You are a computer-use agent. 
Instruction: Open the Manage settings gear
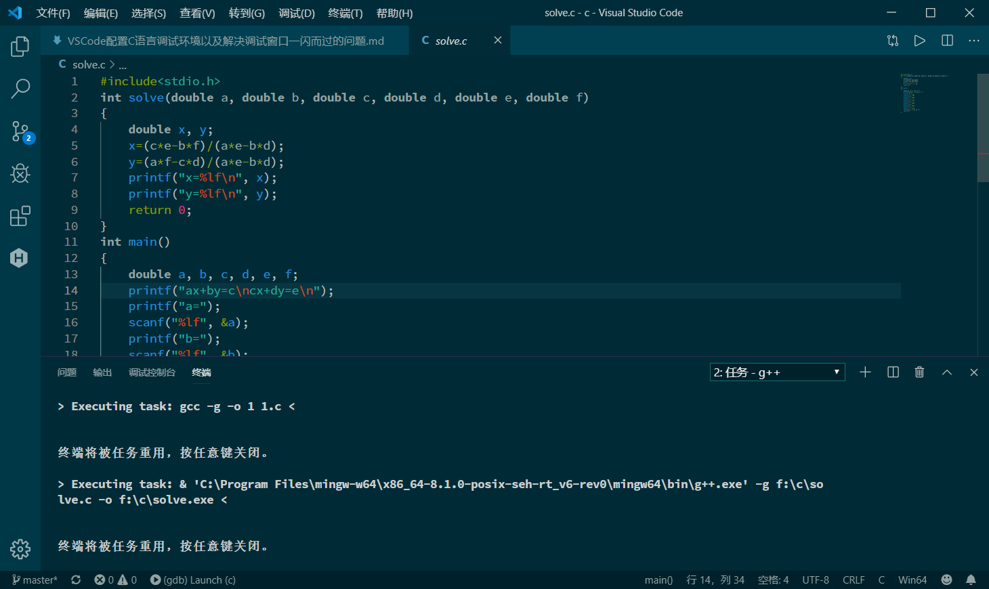20,549
